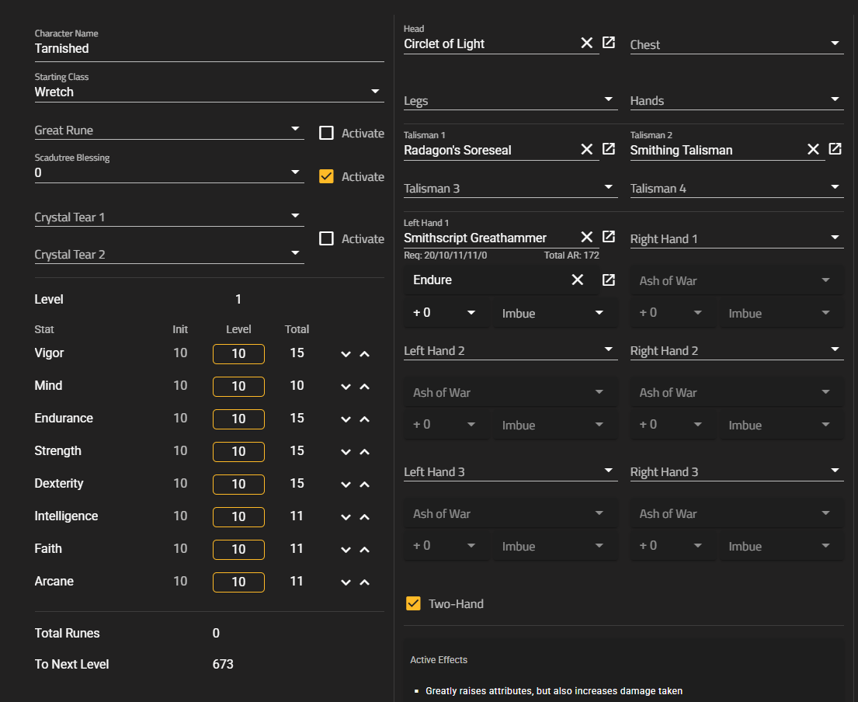Decrease Endurance with the down arrow
This screenshot has height=702, width=858.
coord(346,419)
